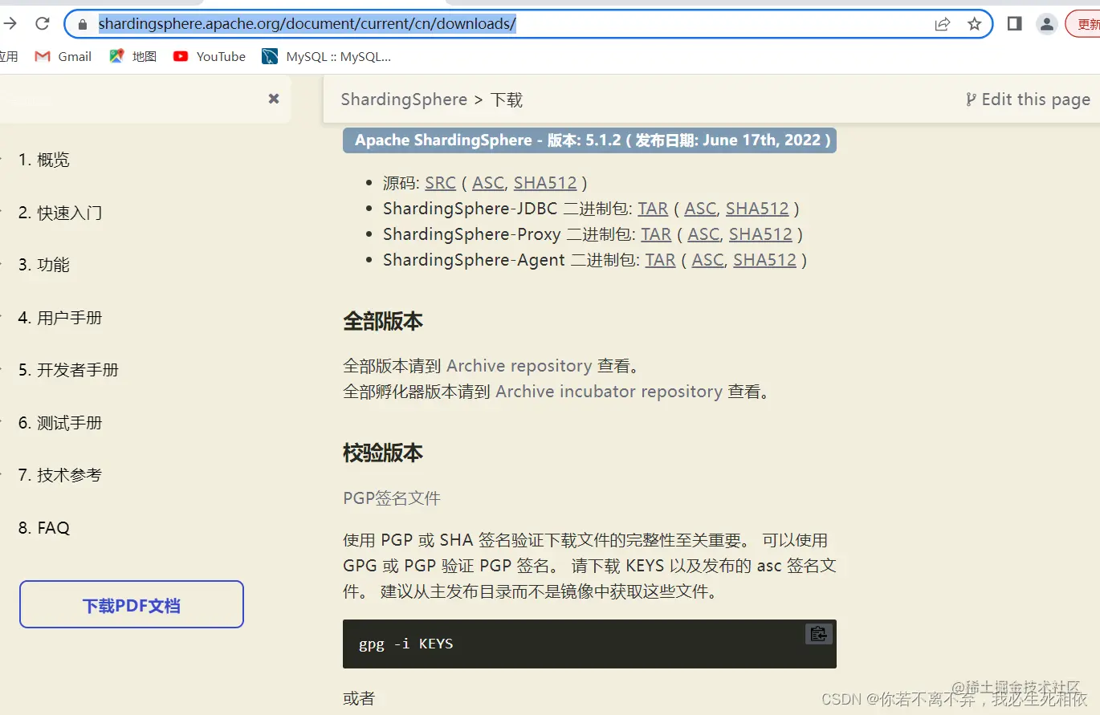Bookmark this page with the star icon
The image size is (1100, 715).
[976, 24]
